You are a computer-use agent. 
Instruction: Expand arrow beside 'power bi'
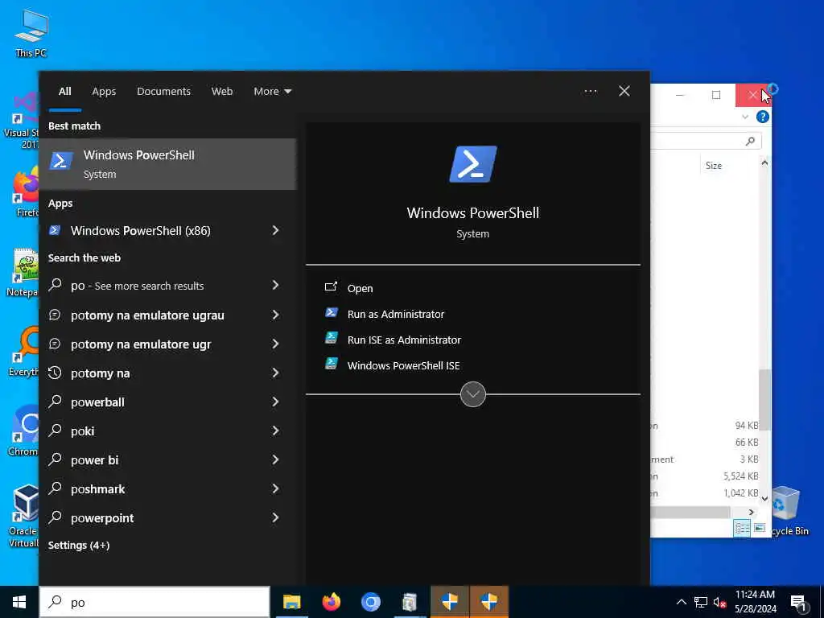click(x=275, y=459)
